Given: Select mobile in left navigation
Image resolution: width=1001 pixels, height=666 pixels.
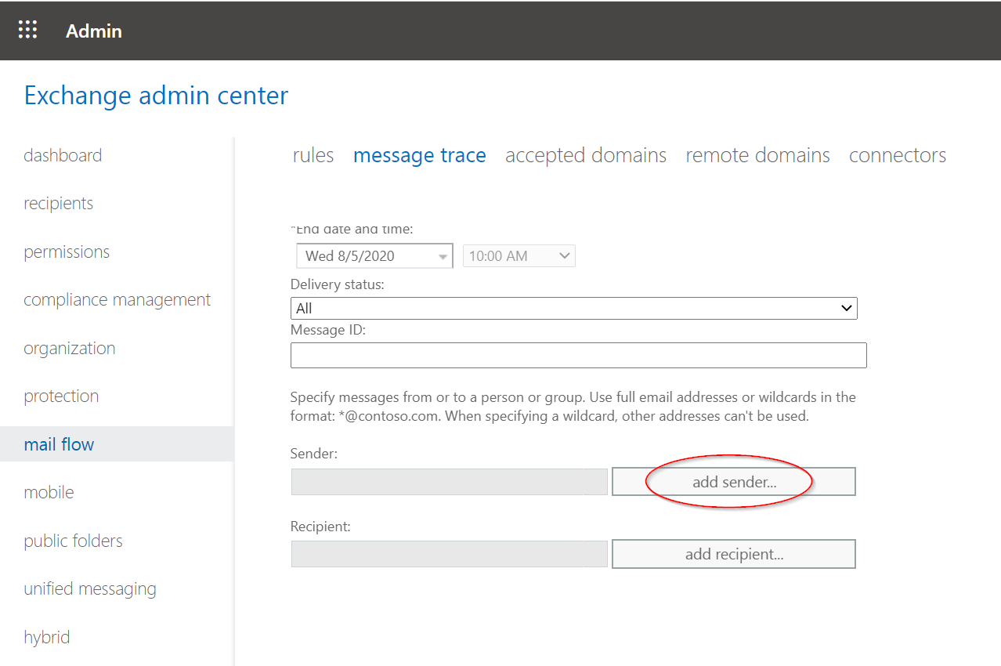Looking at the screenshot, I should click(x=49, y=493).
